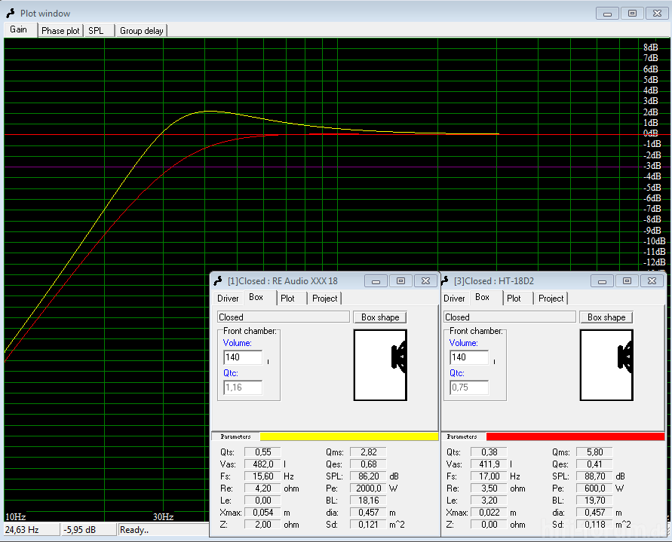Select the Fs field showing 15,60 Hz
This screenshot has height=542, width=672.
[x=262, y=476]
